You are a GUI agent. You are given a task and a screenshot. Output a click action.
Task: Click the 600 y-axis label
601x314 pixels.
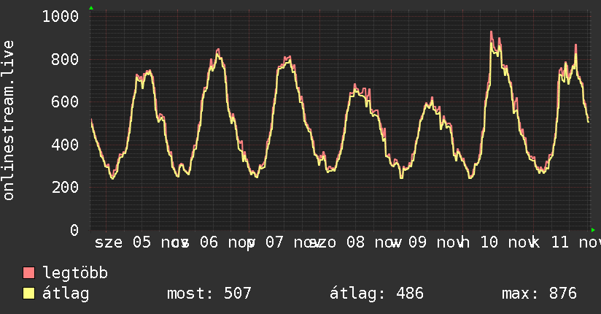pos(65,102)
